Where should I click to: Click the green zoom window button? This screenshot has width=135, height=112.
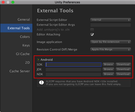click(x=13, y=2)
